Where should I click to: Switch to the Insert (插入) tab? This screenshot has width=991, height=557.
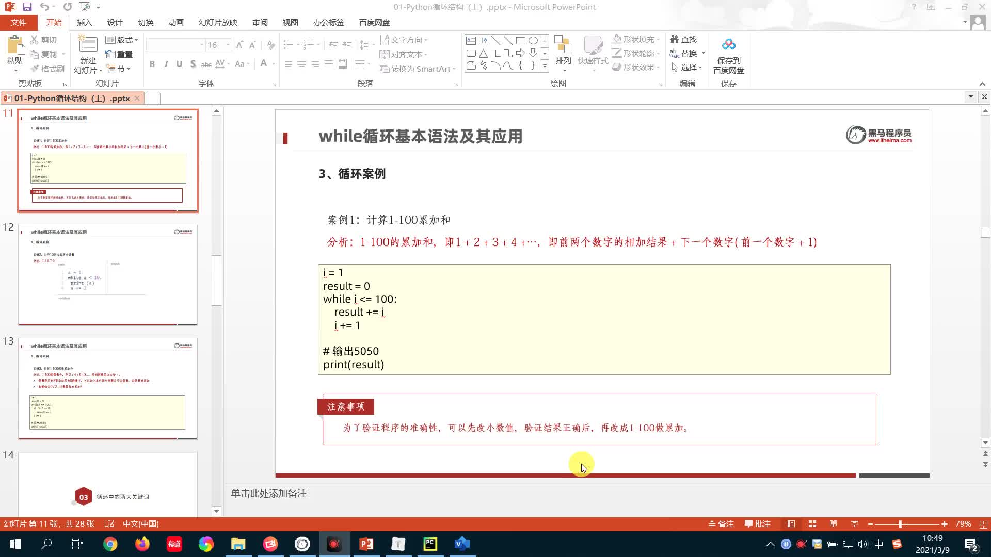coord(84,23)
